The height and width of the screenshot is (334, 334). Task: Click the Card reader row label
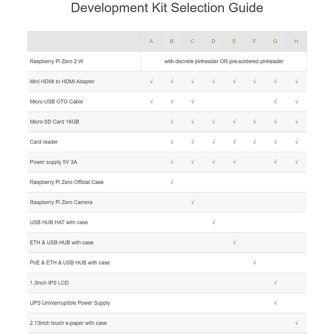coord(44,142)
